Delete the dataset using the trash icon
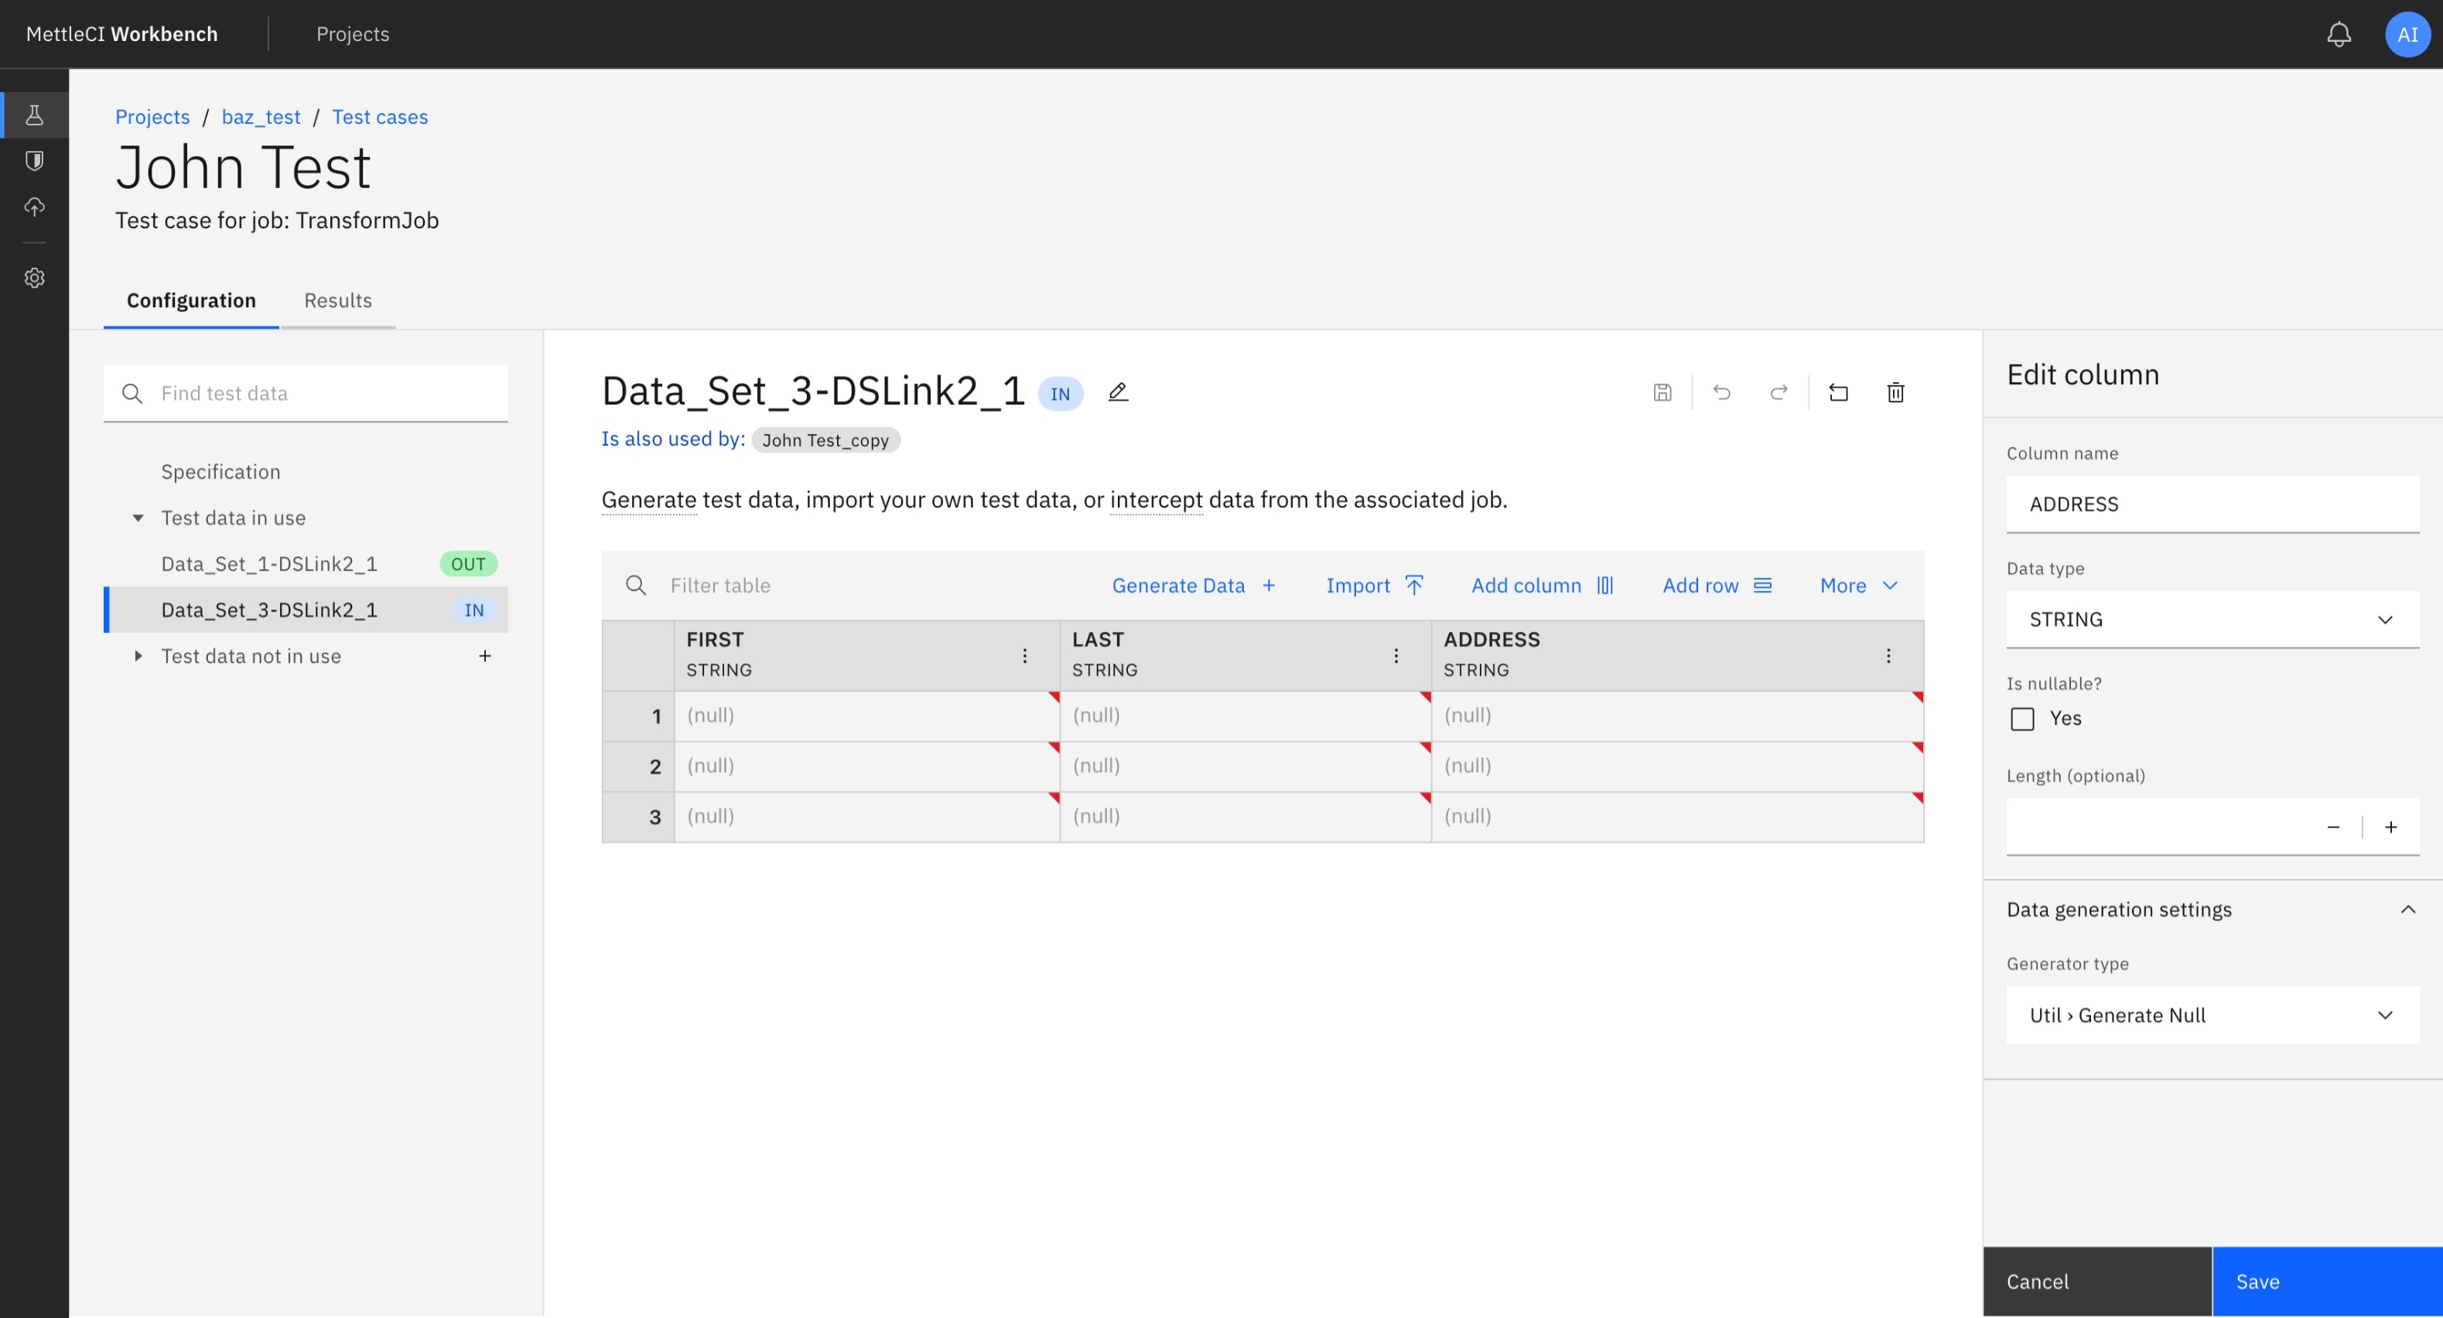The height and width of the screenshot is (1318, 2443). pyautogui.click(x=1895, y=391)
